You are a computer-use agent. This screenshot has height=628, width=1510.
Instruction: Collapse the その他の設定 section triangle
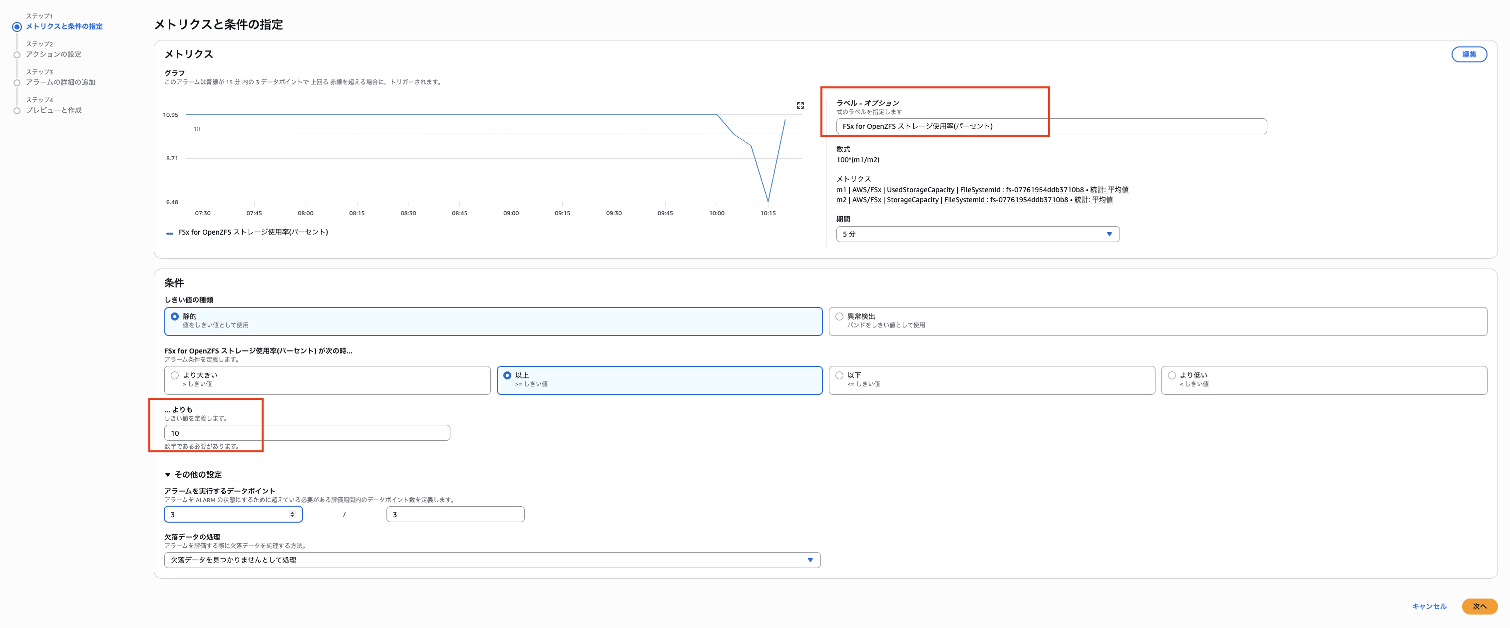click(168, 475)
